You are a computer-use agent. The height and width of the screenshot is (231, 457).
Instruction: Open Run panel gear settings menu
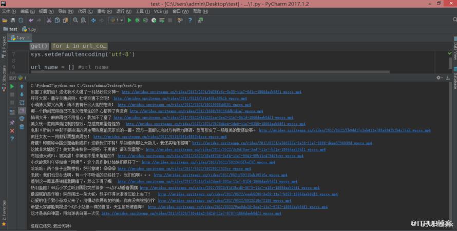[439, 78]
